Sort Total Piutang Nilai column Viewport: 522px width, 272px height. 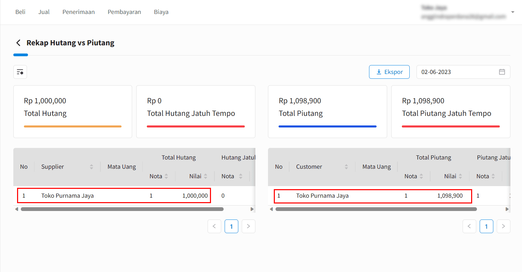[x=460, y=176]
